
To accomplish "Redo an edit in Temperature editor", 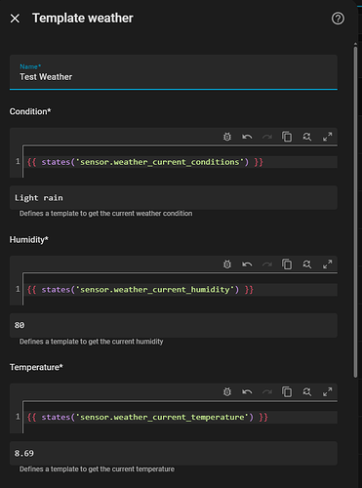I will coord(267,391).
